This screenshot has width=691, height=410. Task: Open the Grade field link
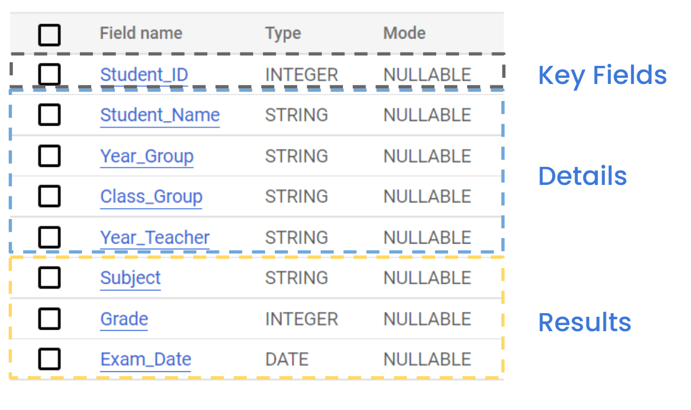click(124, 319)
